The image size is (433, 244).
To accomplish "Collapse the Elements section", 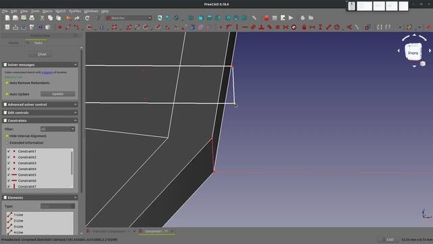I will (x=75, y=197).
